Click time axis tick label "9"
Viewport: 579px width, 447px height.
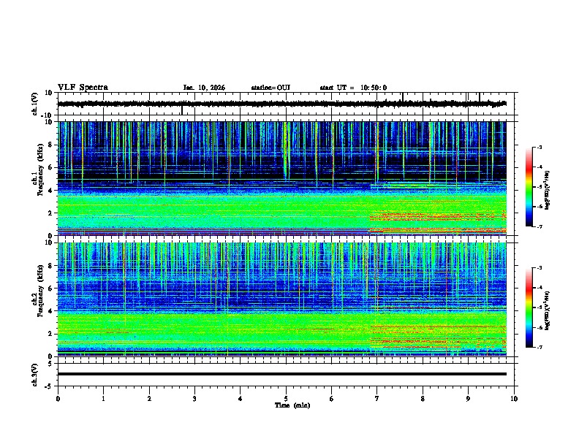tap(468, 399)
